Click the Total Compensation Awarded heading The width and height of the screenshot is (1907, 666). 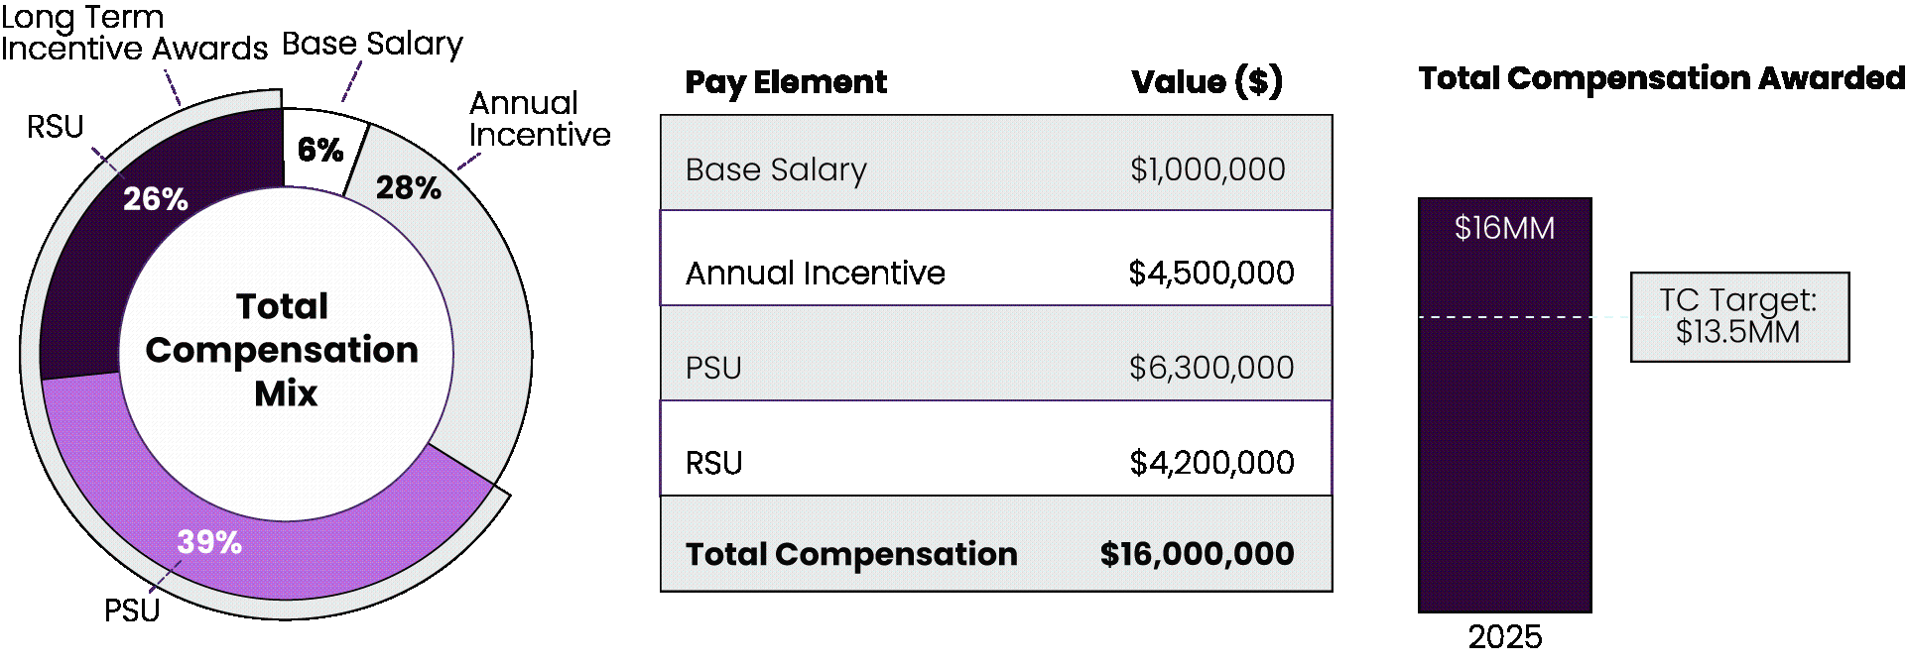(1661, 78)
